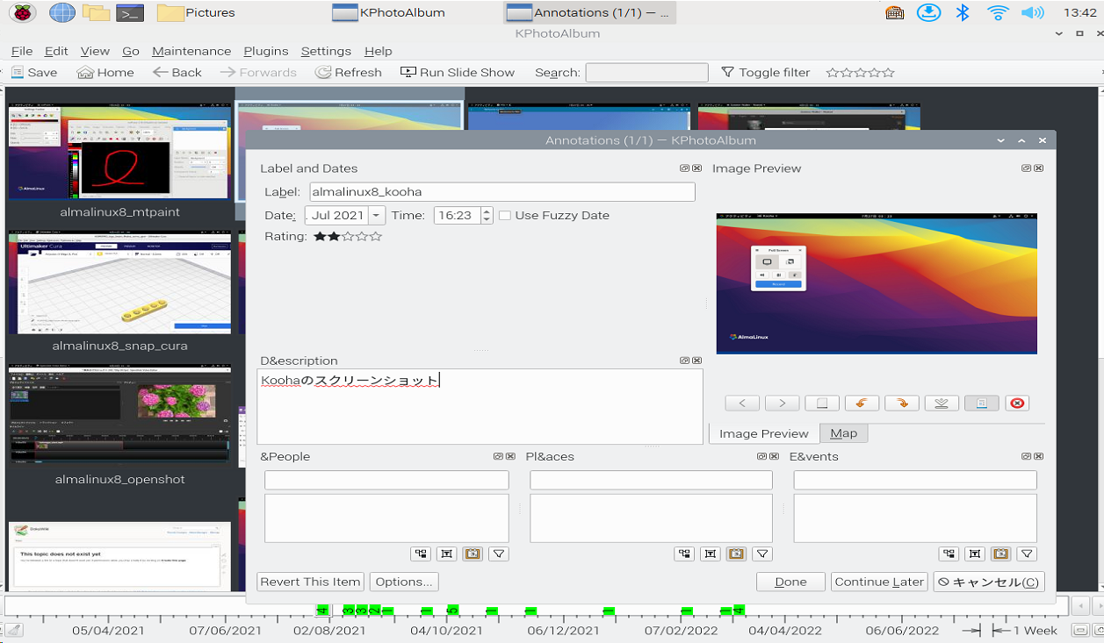Select almalinux8_mtpaint thumbnail

coord(120,152)
